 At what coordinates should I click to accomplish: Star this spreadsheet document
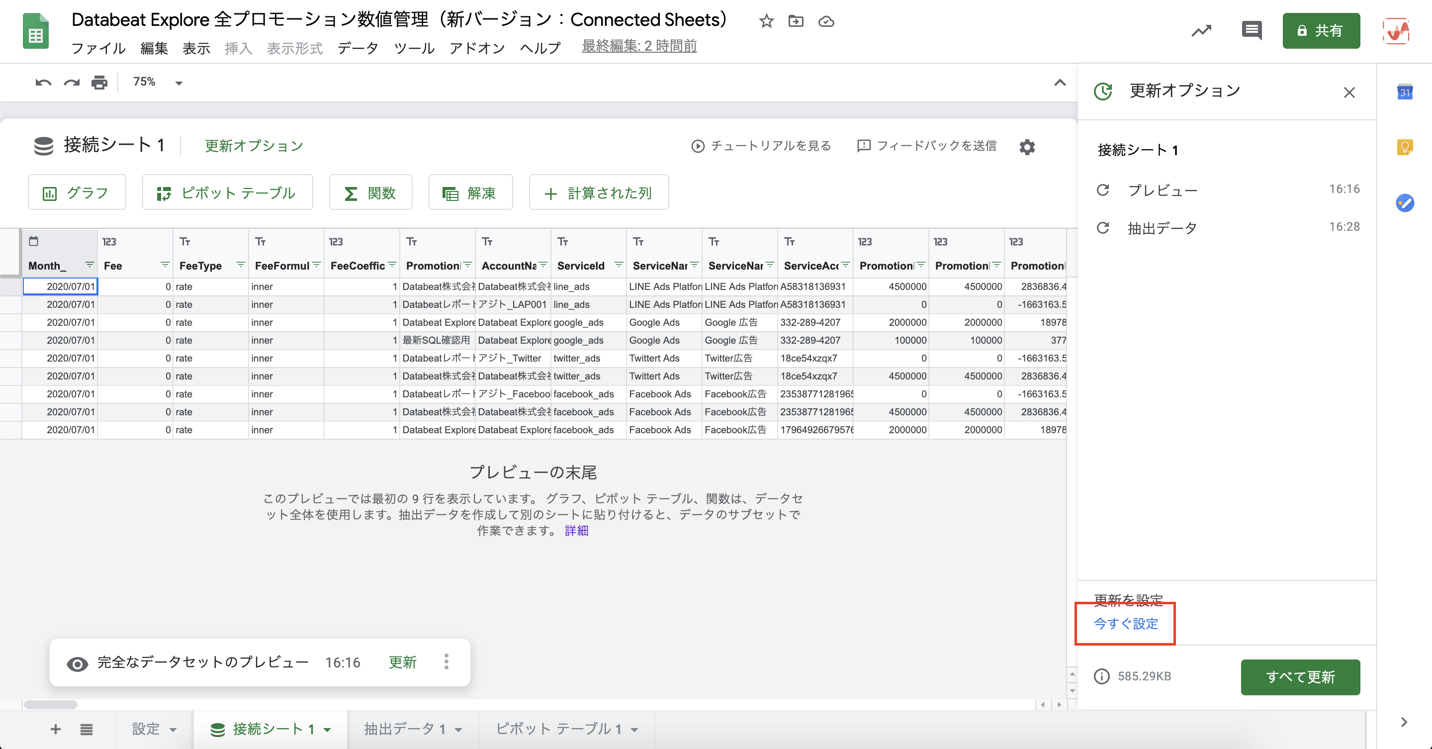coord(766,21)
